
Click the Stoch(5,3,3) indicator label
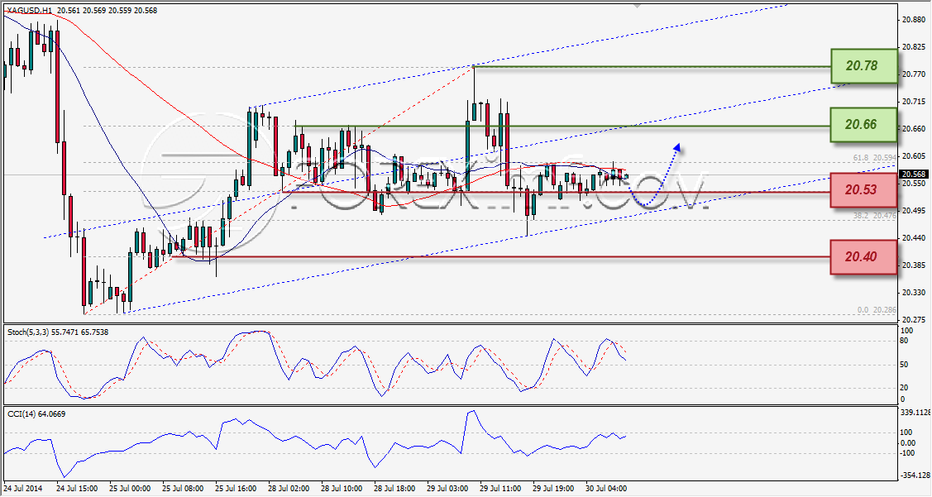coord(58,332)
